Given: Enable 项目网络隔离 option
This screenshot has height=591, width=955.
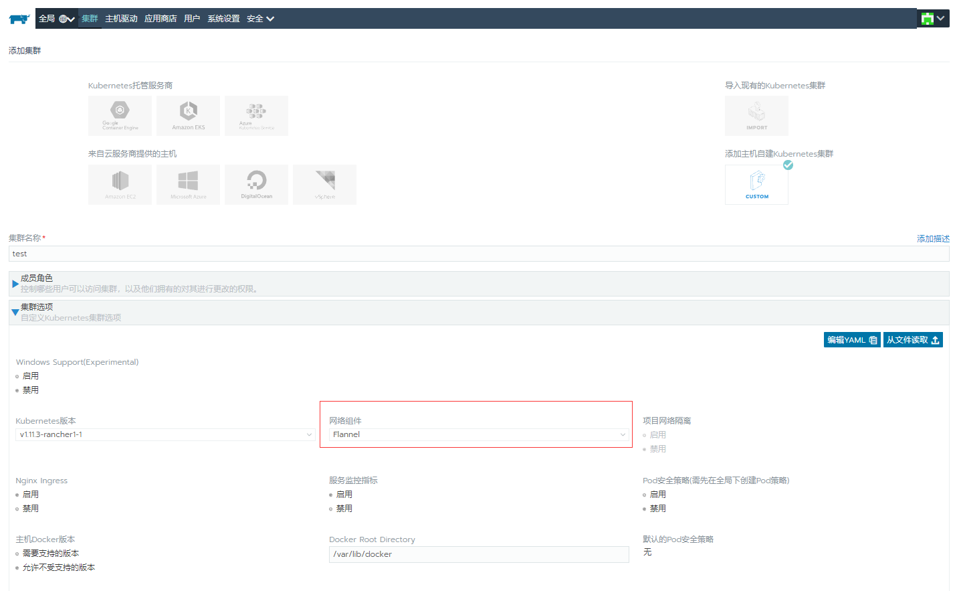Looking at the screenshot, I should (x=645, y=435).
